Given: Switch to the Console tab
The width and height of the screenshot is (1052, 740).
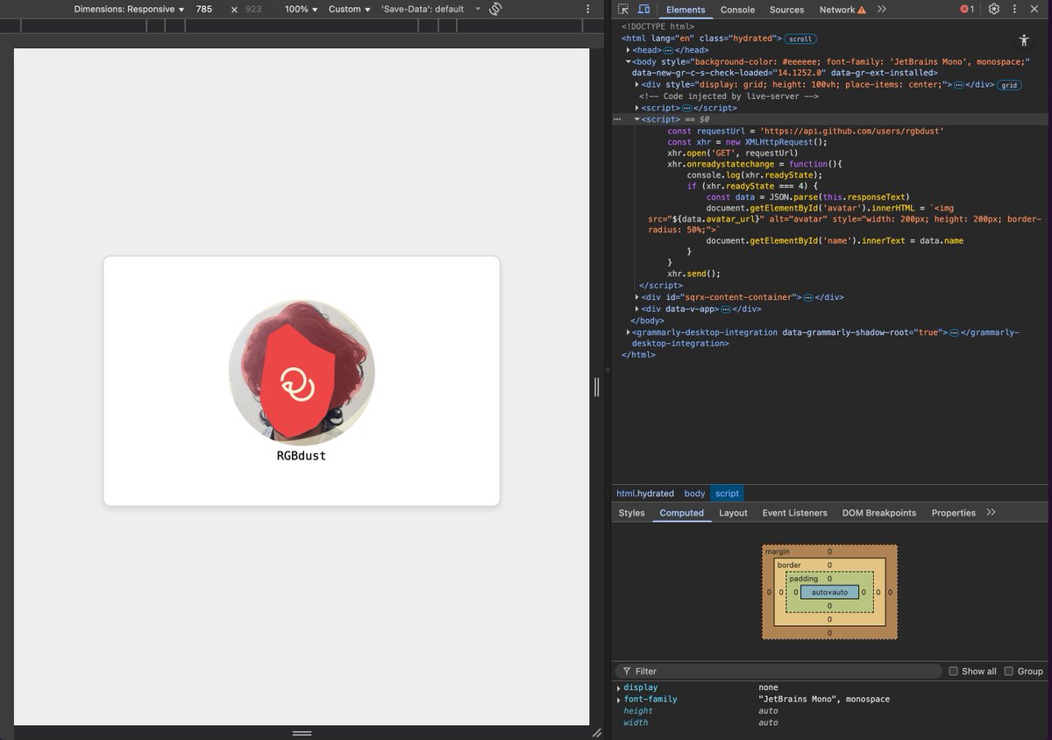Looking at the screenshot, I should [737, 10].
